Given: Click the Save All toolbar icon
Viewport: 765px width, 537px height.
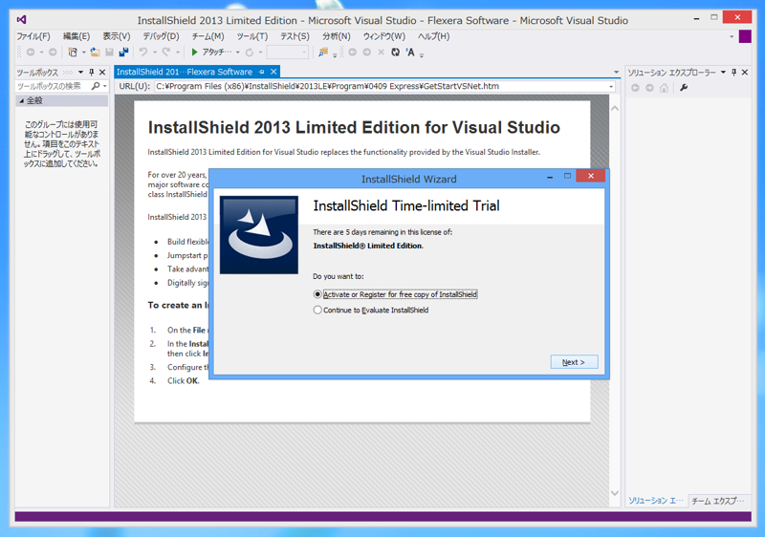Looking at the screenshot, I should coord(123,53).
